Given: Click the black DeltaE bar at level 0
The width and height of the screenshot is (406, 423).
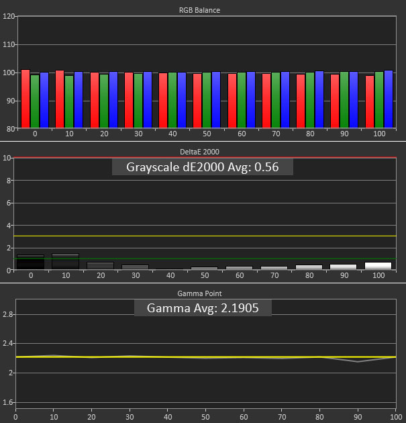Looking at the screenshot, I should click(30, 262).
